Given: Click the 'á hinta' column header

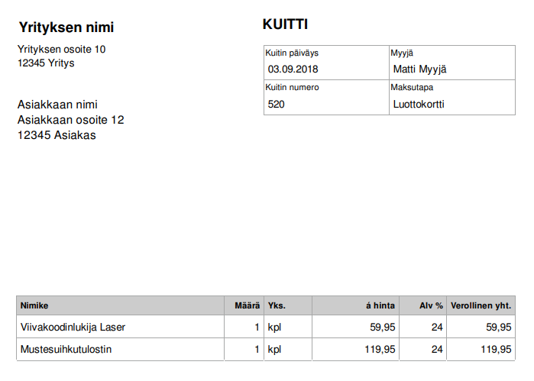Looking at the screenshot, I should (x=380, y=305).
